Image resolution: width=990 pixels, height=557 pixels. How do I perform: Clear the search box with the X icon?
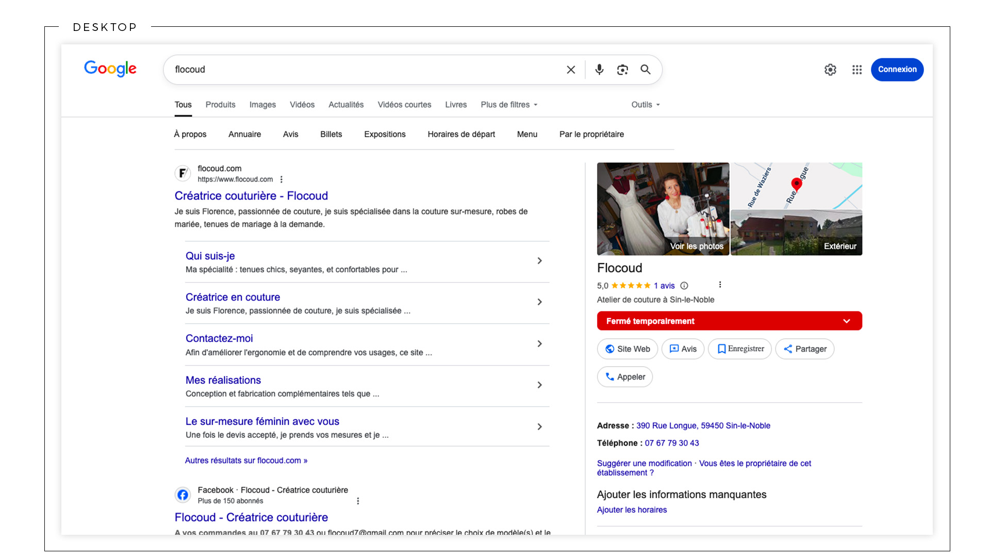(x=571, y=70)
